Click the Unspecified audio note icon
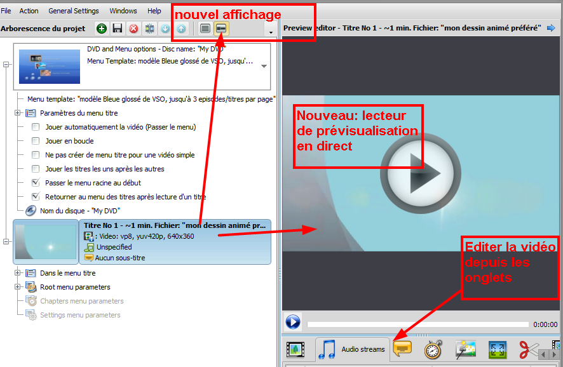 click(89, 247)
